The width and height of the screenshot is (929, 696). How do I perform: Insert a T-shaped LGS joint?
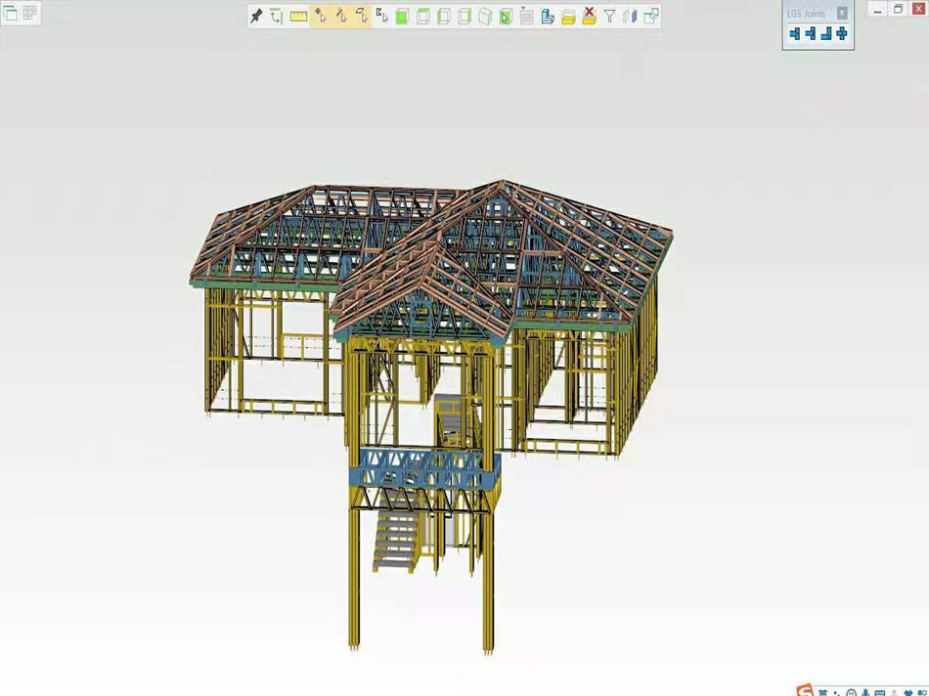[795, 34]
